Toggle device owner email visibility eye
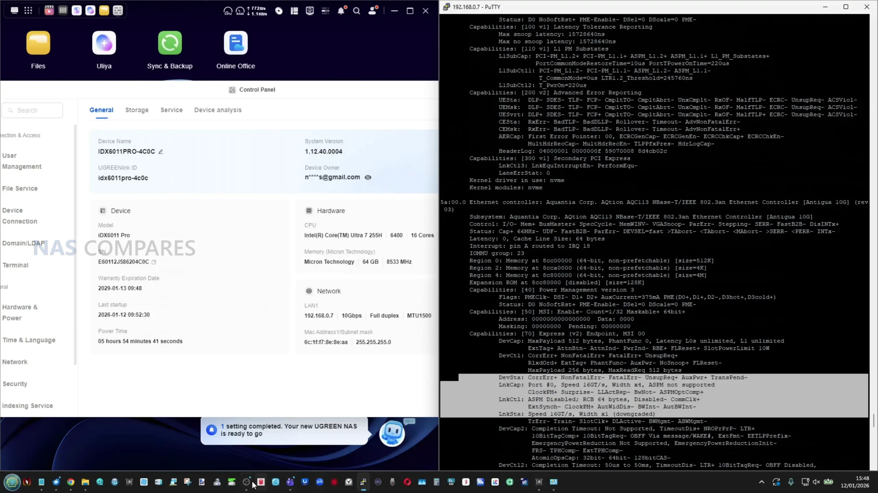The image size is (878, 493). [x=368, y=177]
